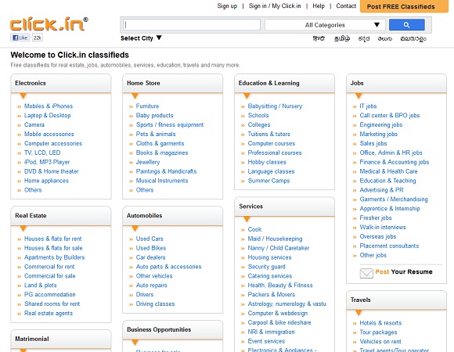The height and width of the screenshot is (352, 454).
Task: Open the All Categories dropdown
Action: (325, 25)
